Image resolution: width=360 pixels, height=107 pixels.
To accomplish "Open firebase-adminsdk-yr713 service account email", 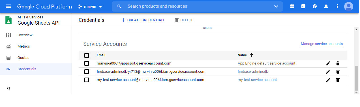I will pyautogui.click(x=151, y=72).
